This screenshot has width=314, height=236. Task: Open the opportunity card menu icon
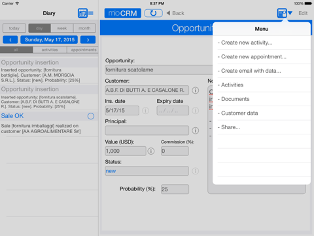pyautogui.click(x=282, y=13)
